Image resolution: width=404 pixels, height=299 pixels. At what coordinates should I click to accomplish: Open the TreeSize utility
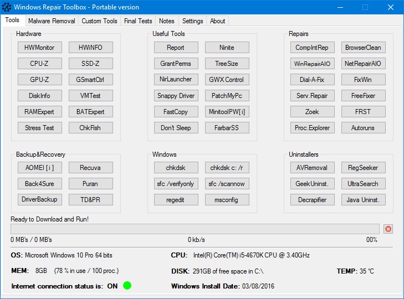point(227,64)
